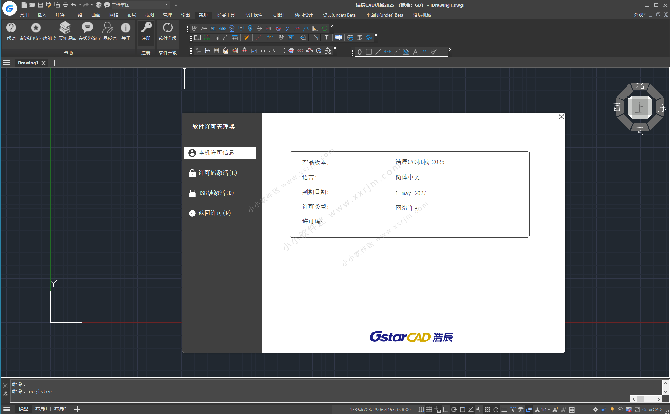Open the 帮助 question mark icon
This screenshot has height=414, width=670.
tap(11, 28)
